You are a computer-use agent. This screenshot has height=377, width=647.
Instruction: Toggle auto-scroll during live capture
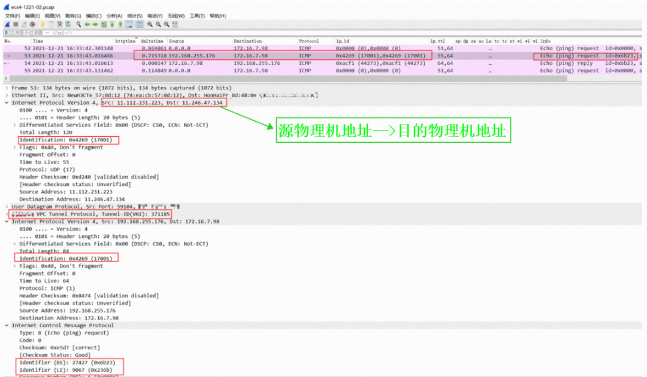[x=129, y=25]
